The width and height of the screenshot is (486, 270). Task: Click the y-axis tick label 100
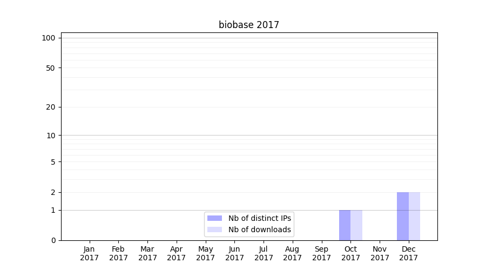pos(49,38)
